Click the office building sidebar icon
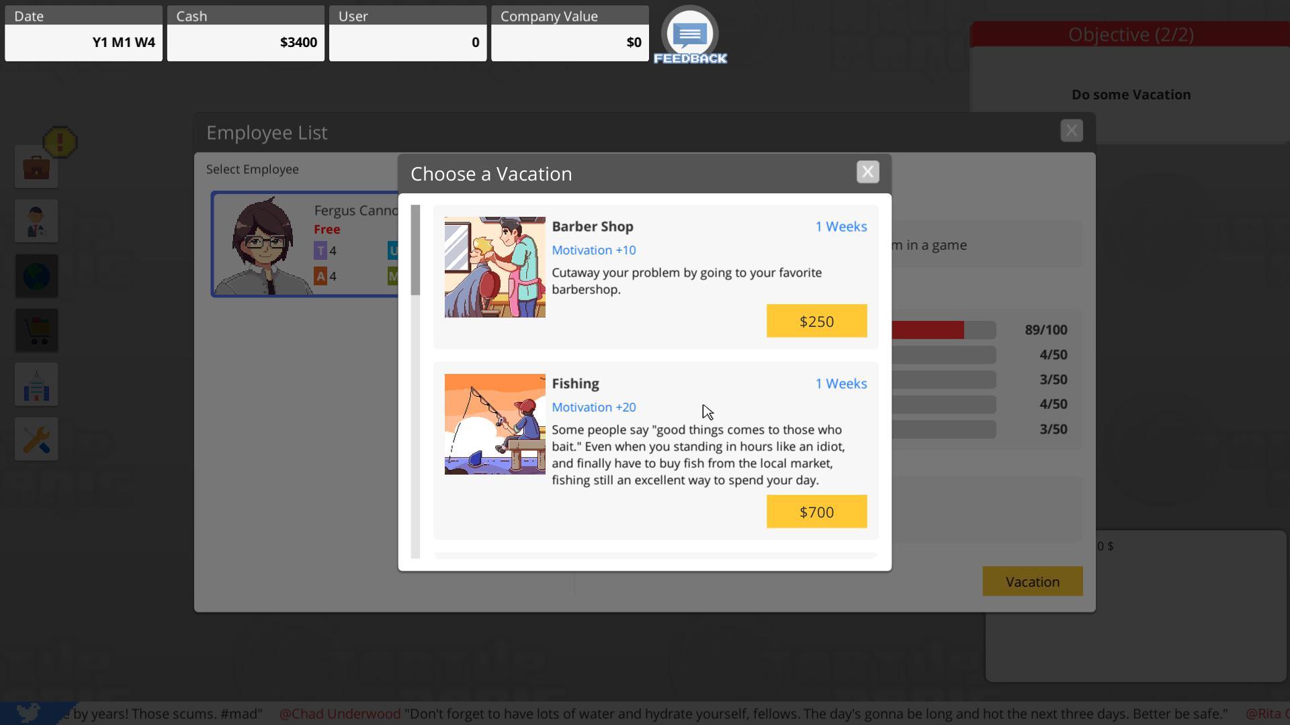The width and height of the screenshot is (1290, 725). [x=36, y=385]
